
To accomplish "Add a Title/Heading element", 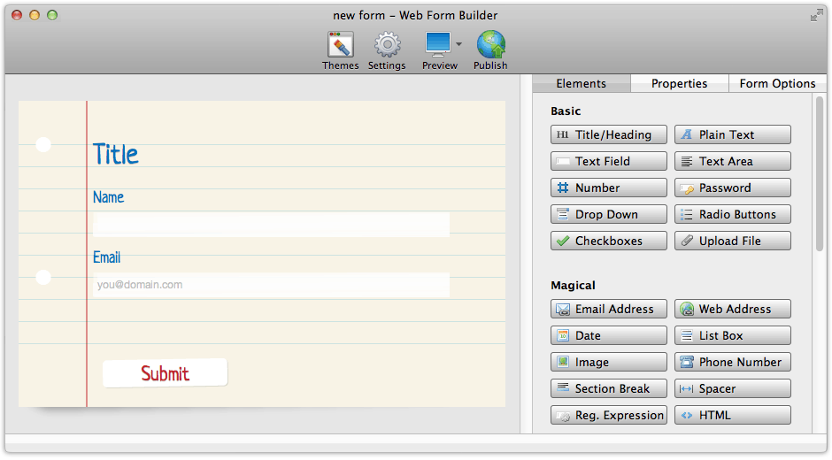I will pyautogui.click(x=609, y=134).
